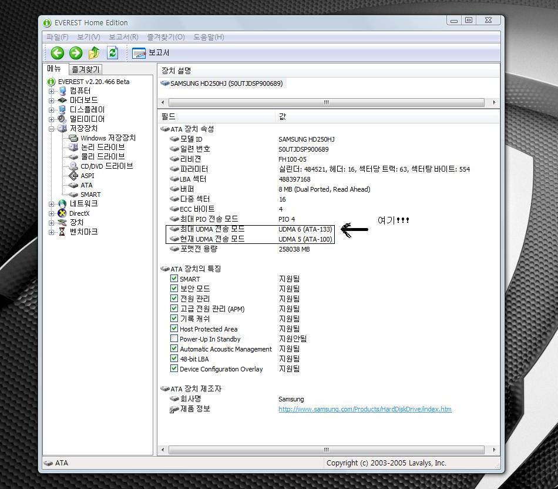
Task: Click the green Forward arrow toolbar icon
Action: click(76, 53)
